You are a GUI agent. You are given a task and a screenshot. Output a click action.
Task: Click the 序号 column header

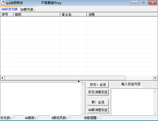click(7, 14)
